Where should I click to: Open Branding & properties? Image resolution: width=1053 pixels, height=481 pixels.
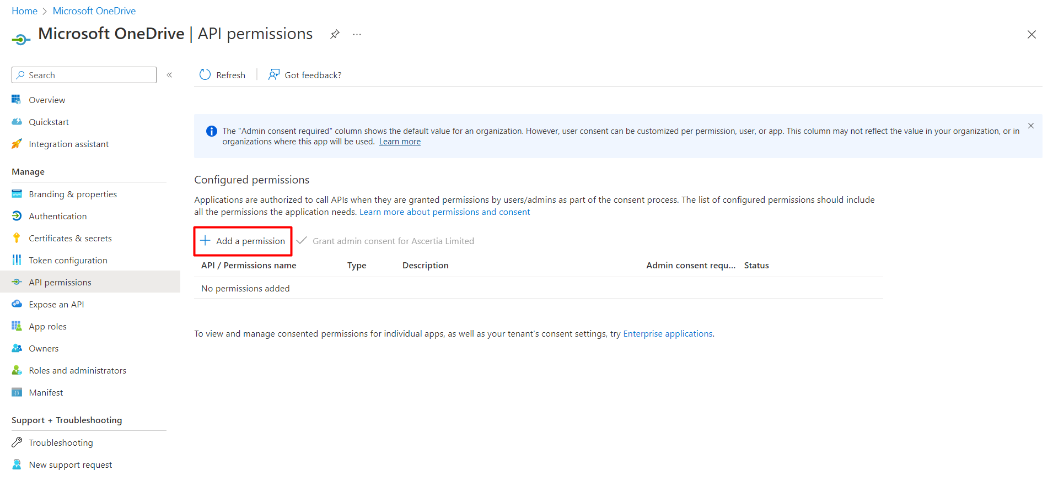pyautogui.click(x=73, y=194)
